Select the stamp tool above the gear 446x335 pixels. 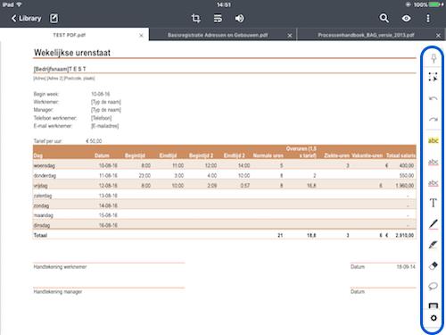point(434,306)
